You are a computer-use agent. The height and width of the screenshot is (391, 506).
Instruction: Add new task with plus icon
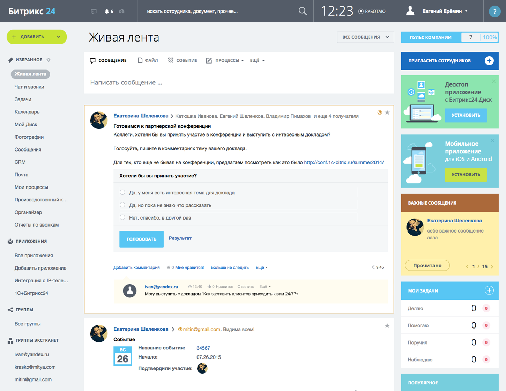coord(489,290)
